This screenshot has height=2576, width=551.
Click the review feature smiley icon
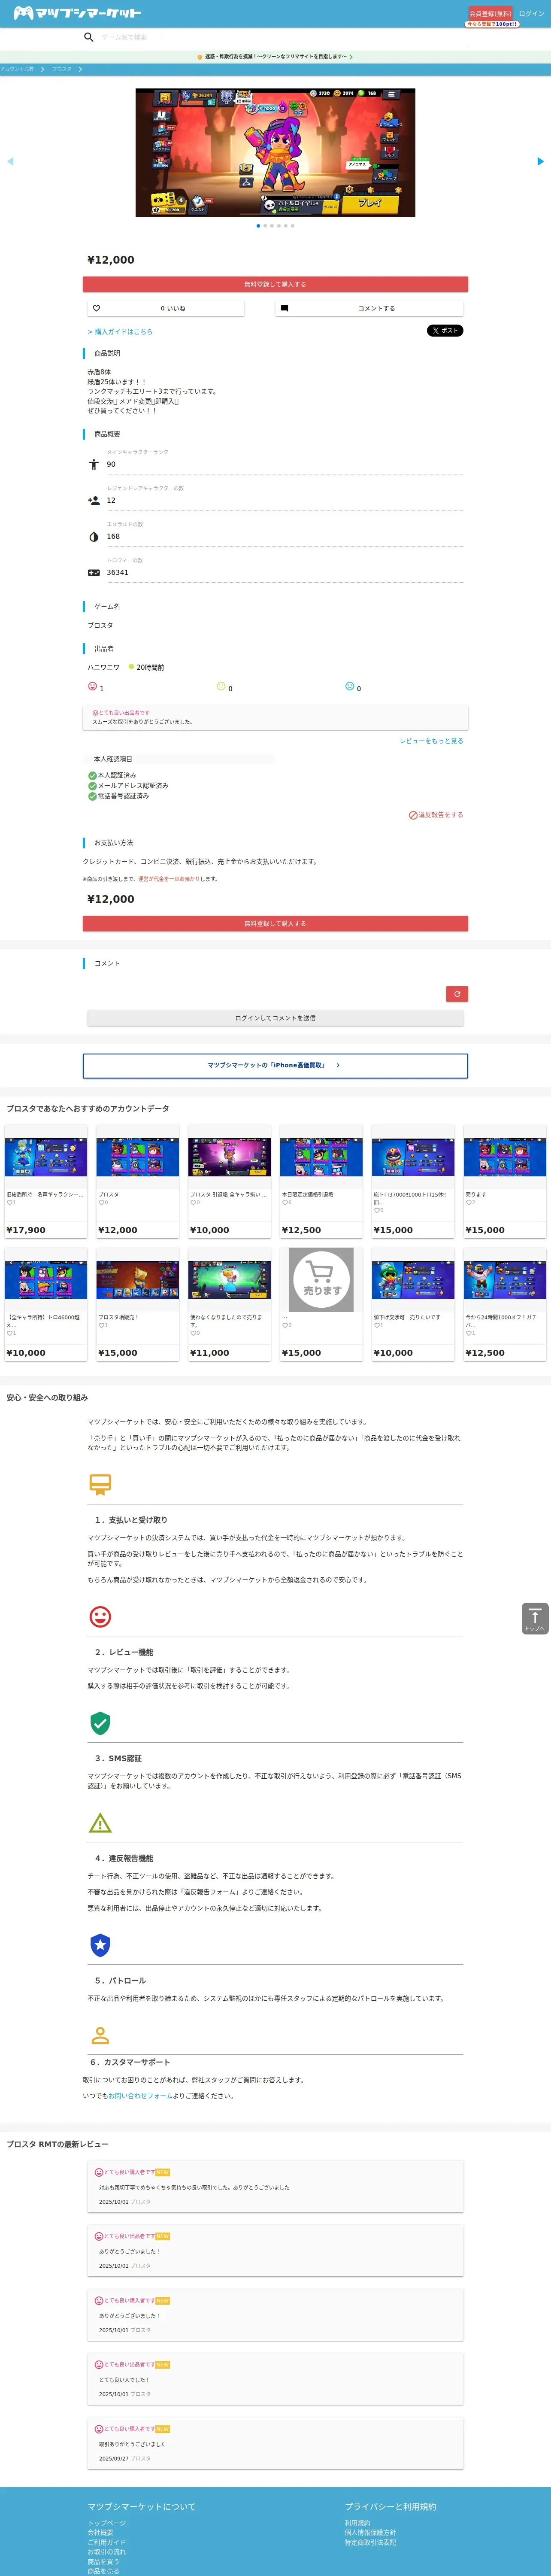pyautogui.click(x=100, y=1617)
